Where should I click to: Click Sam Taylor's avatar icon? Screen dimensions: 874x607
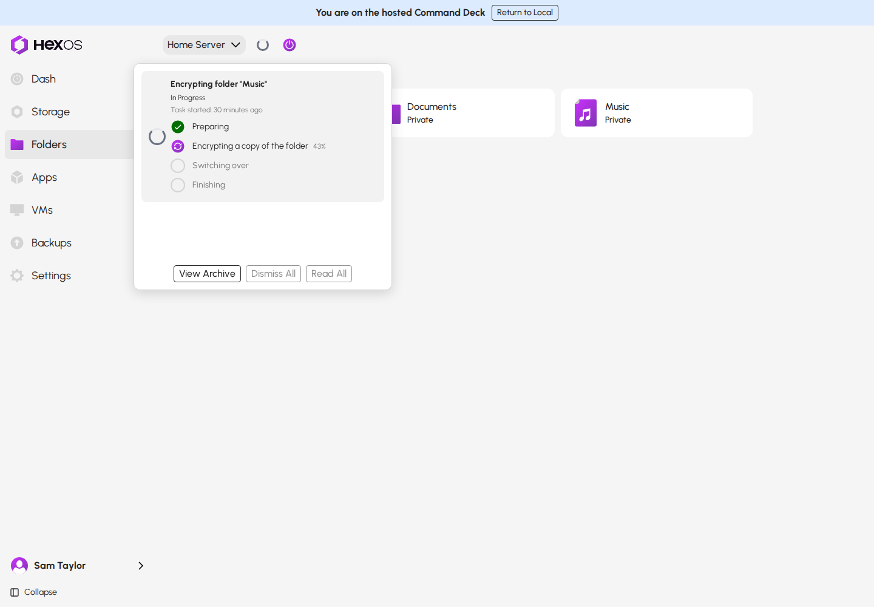click(x=19, y=566)
